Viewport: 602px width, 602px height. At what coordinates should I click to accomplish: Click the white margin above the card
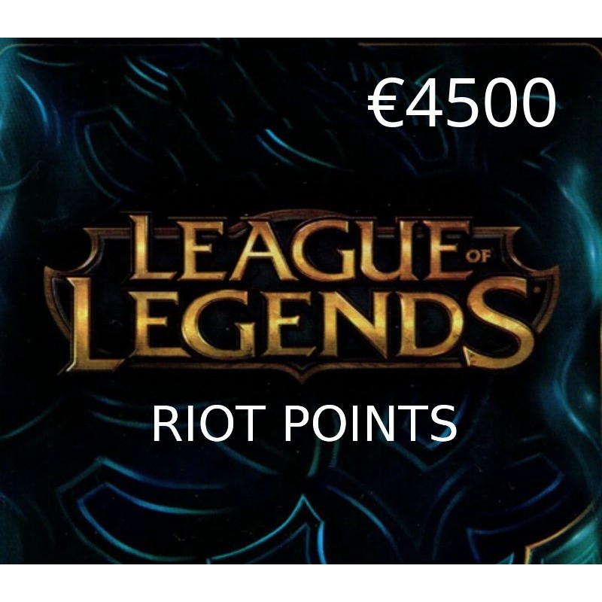pyautogui.click(x=301, y=18)
